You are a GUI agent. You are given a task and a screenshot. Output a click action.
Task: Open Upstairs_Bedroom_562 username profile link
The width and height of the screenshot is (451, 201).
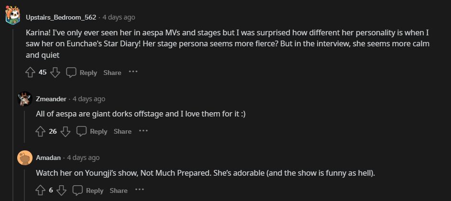[61, 17]
